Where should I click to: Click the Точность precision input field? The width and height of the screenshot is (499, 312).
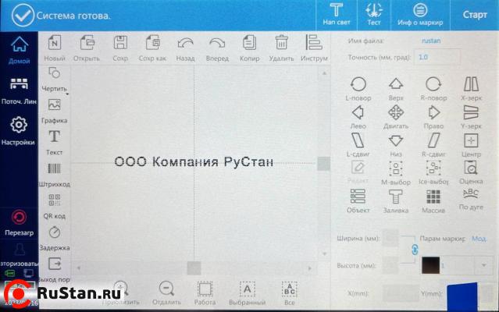[x=437, y=57]
